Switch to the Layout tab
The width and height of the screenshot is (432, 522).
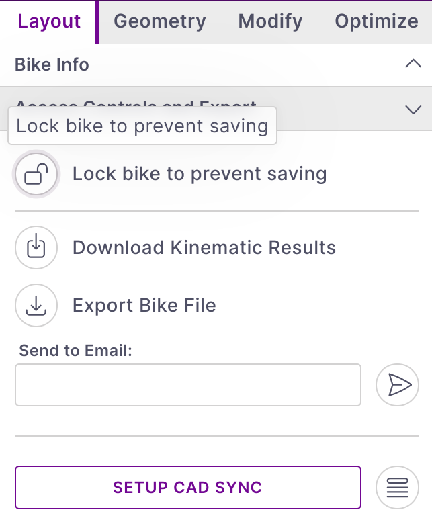(x=49, y=21)
